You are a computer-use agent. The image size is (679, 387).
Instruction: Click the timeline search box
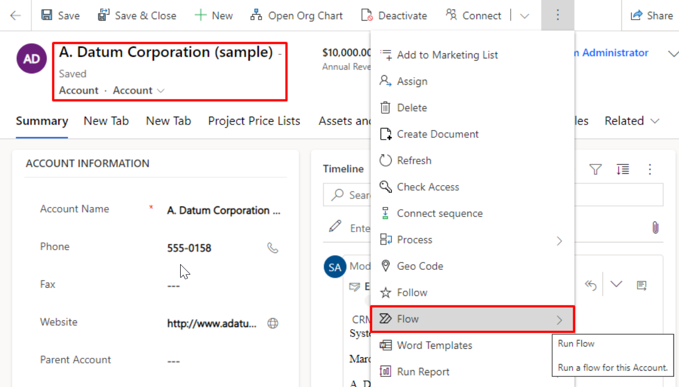click(x=493, y=195)
